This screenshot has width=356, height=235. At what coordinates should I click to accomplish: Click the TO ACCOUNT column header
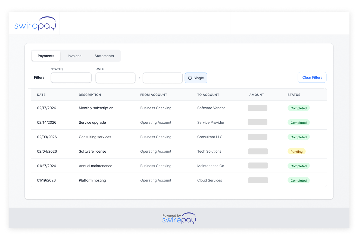(x=208, y=95)
